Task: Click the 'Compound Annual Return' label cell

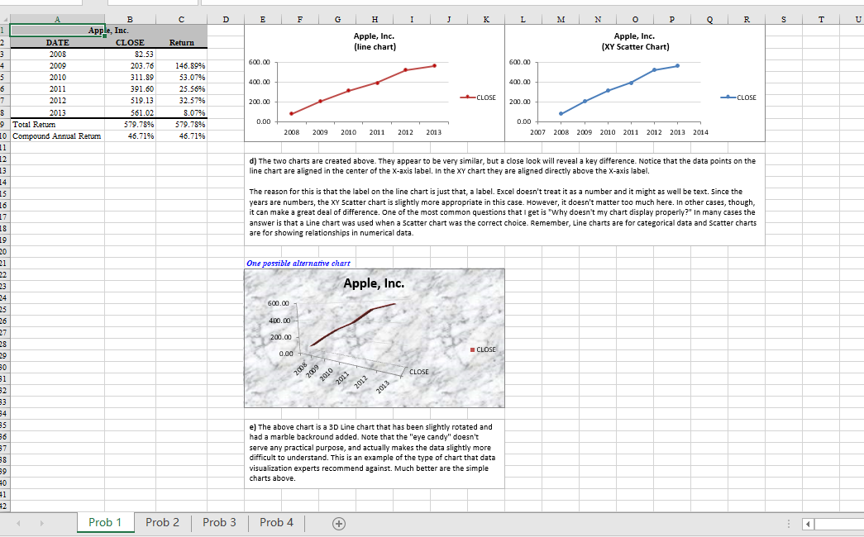Action: coord(57,136)
